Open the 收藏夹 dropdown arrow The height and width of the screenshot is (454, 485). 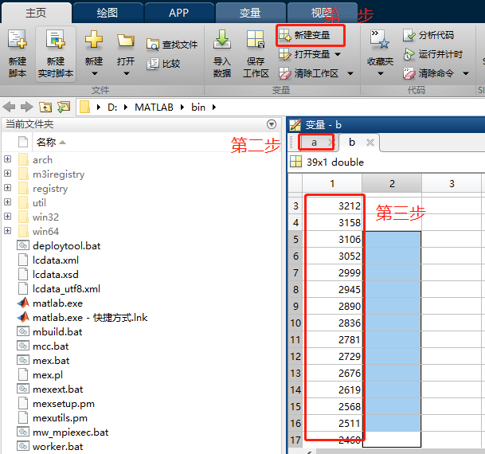(381, 73)
